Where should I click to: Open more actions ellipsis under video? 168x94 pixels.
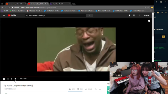pyautogui.click(x=100, y=89)
